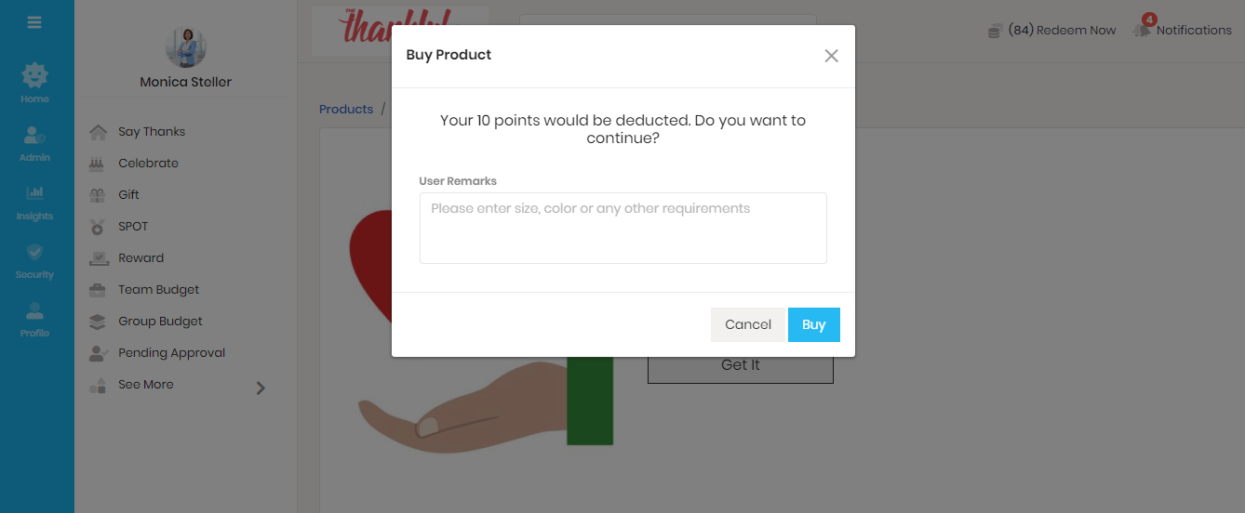Open the SPOT award menu item
This screenshot has height=513, width=1245.
click(x=133, y=227)
